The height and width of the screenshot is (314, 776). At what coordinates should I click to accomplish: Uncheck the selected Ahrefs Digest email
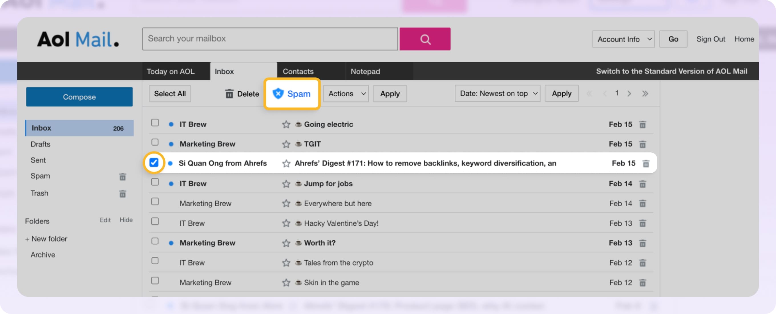[x=154, y=163]
